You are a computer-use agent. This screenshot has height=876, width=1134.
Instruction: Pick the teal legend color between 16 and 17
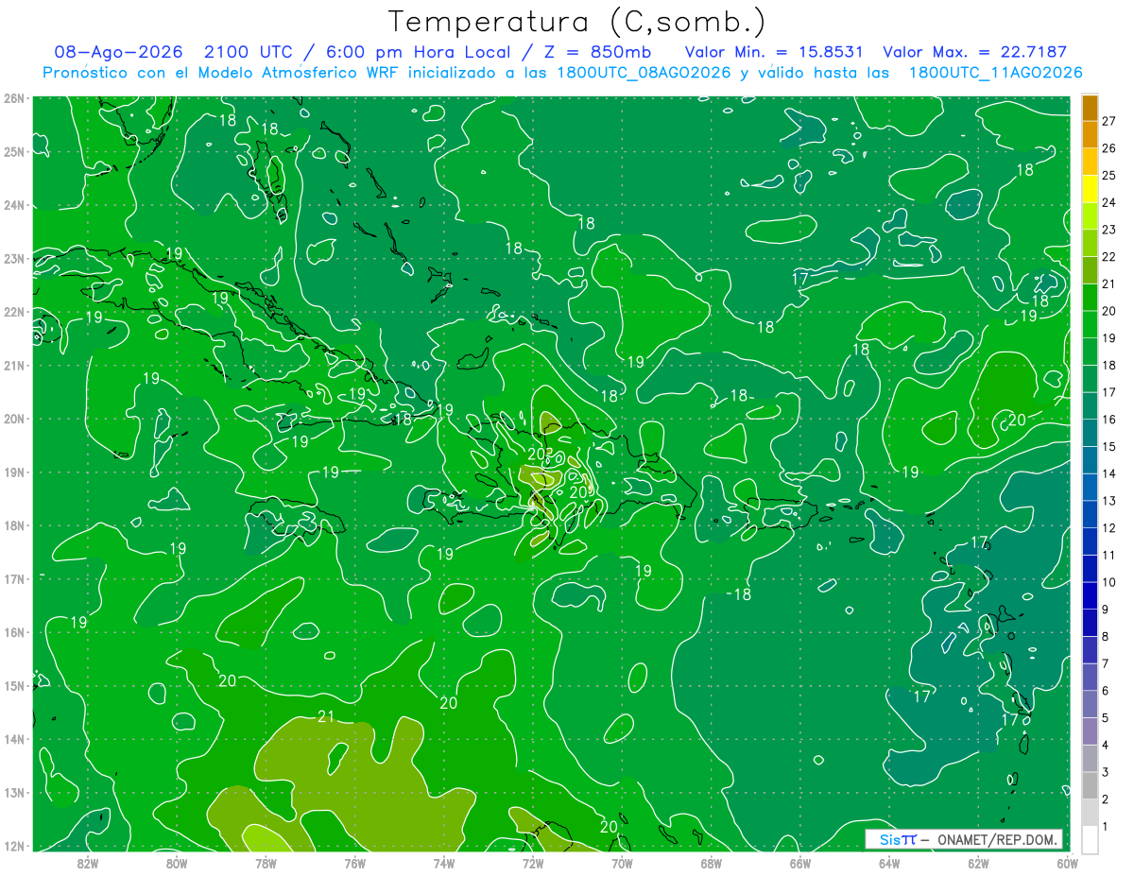pos(1090,405)
